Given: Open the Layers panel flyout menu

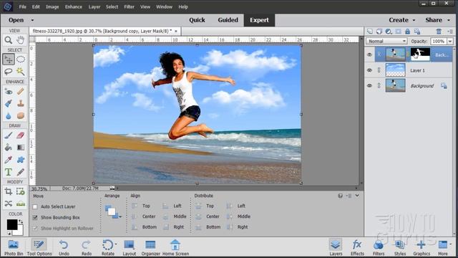Looking at the screenshot, I should 450,32.
